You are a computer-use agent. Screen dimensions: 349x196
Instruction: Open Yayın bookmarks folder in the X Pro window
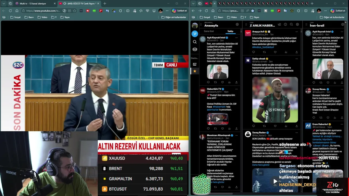coord(255,17)
